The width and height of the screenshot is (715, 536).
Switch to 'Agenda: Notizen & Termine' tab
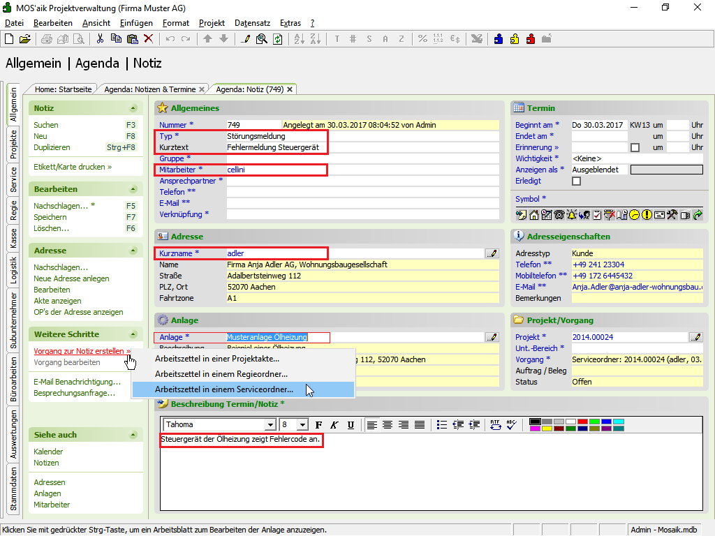coord(149,89)
